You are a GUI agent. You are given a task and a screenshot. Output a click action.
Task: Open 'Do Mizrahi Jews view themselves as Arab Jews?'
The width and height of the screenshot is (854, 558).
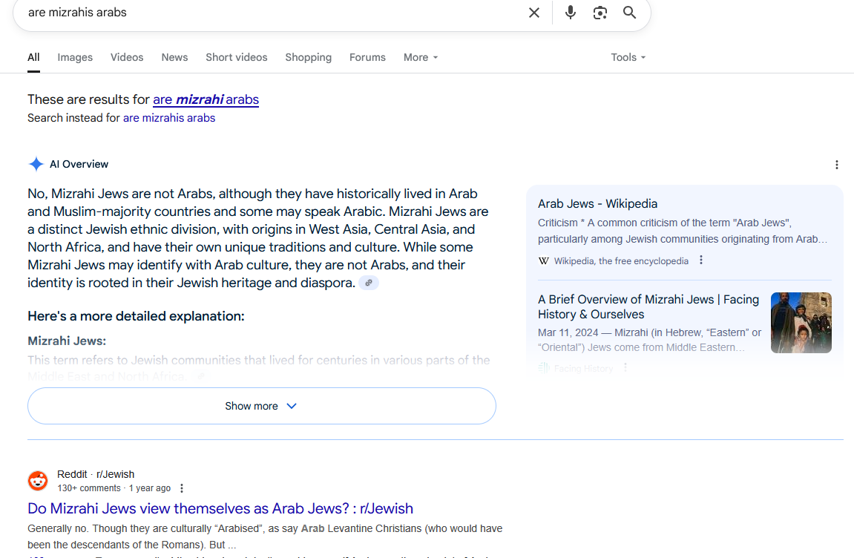coord(220,508)
